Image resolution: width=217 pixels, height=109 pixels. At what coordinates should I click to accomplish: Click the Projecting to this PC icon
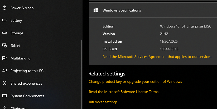coord(4,71)
